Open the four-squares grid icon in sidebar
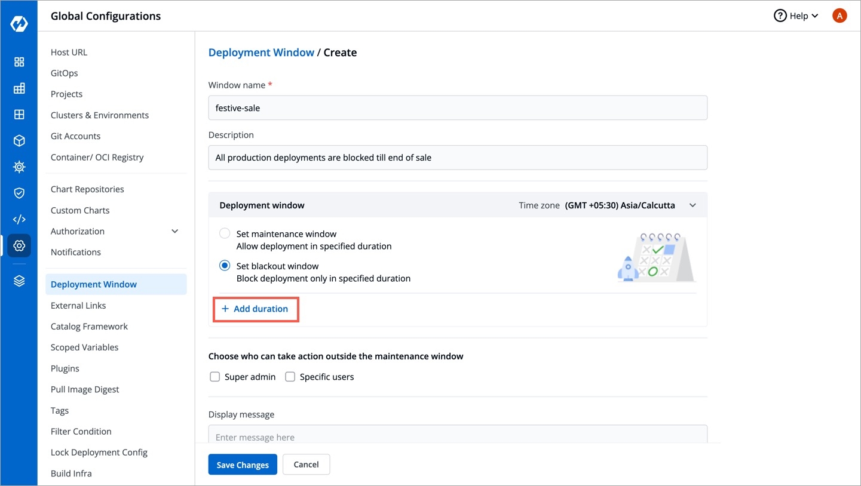This screenshot has width=861, height=486. [19, 62]
